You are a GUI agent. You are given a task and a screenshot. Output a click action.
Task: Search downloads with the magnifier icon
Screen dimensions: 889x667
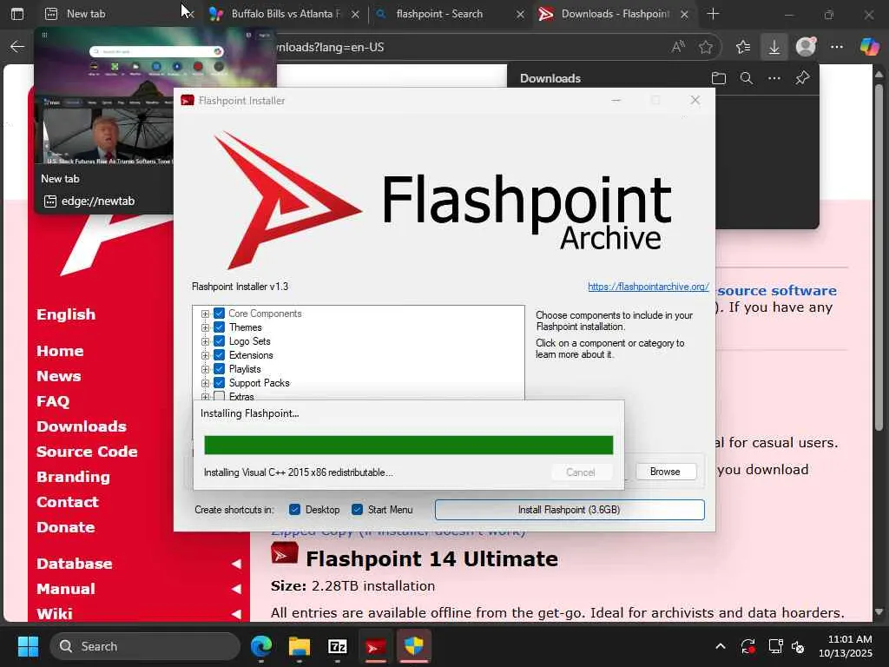(x=747, y=78)
